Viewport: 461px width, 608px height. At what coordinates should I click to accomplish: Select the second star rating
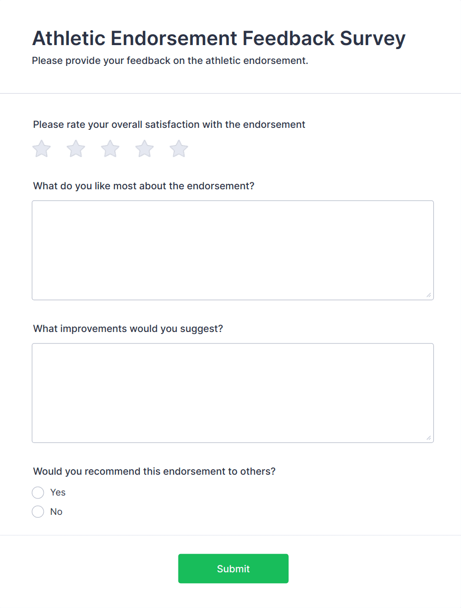[x=76, y=149]
